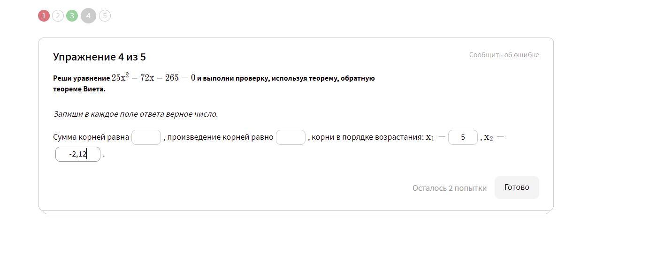This screenshot has height=262, width=657.
Task: Focus the Сумма корней равна input field
Action: 146,137
